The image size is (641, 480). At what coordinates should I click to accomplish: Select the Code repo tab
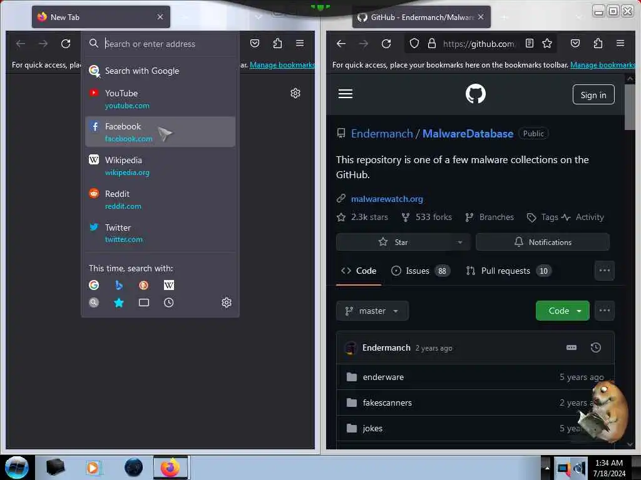coord(359,271)
